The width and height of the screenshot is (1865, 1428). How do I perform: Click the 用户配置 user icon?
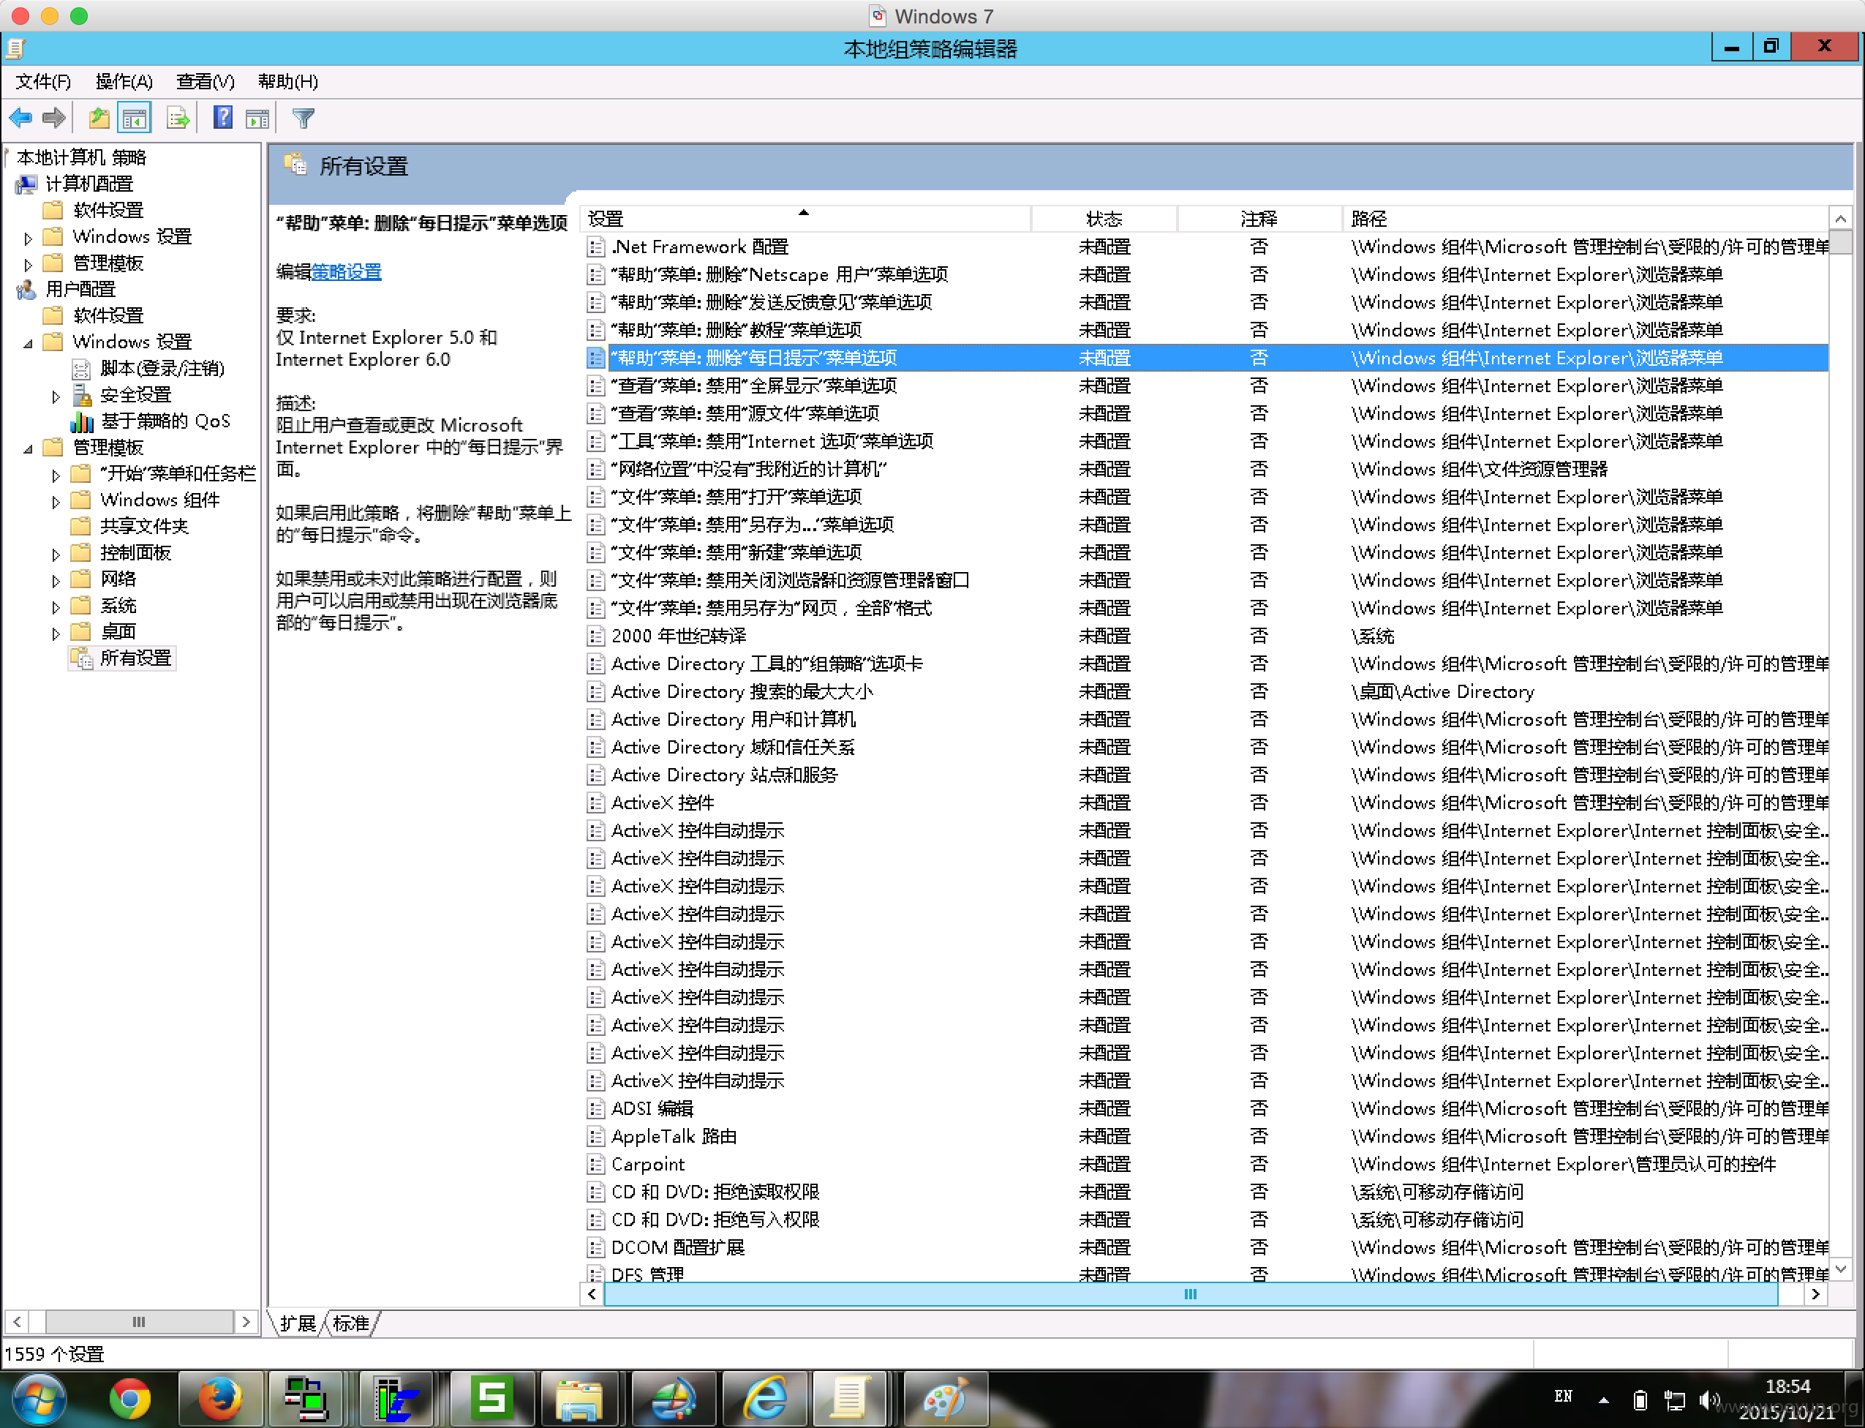(27, 290)
